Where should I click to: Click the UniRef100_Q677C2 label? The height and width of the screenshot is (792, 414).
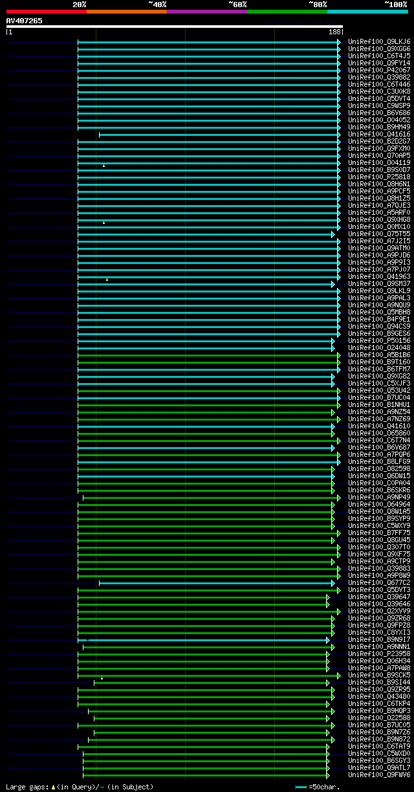click(379, 583)
